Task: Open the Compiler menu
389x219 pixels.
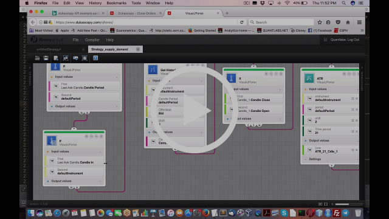Action: 92,40
